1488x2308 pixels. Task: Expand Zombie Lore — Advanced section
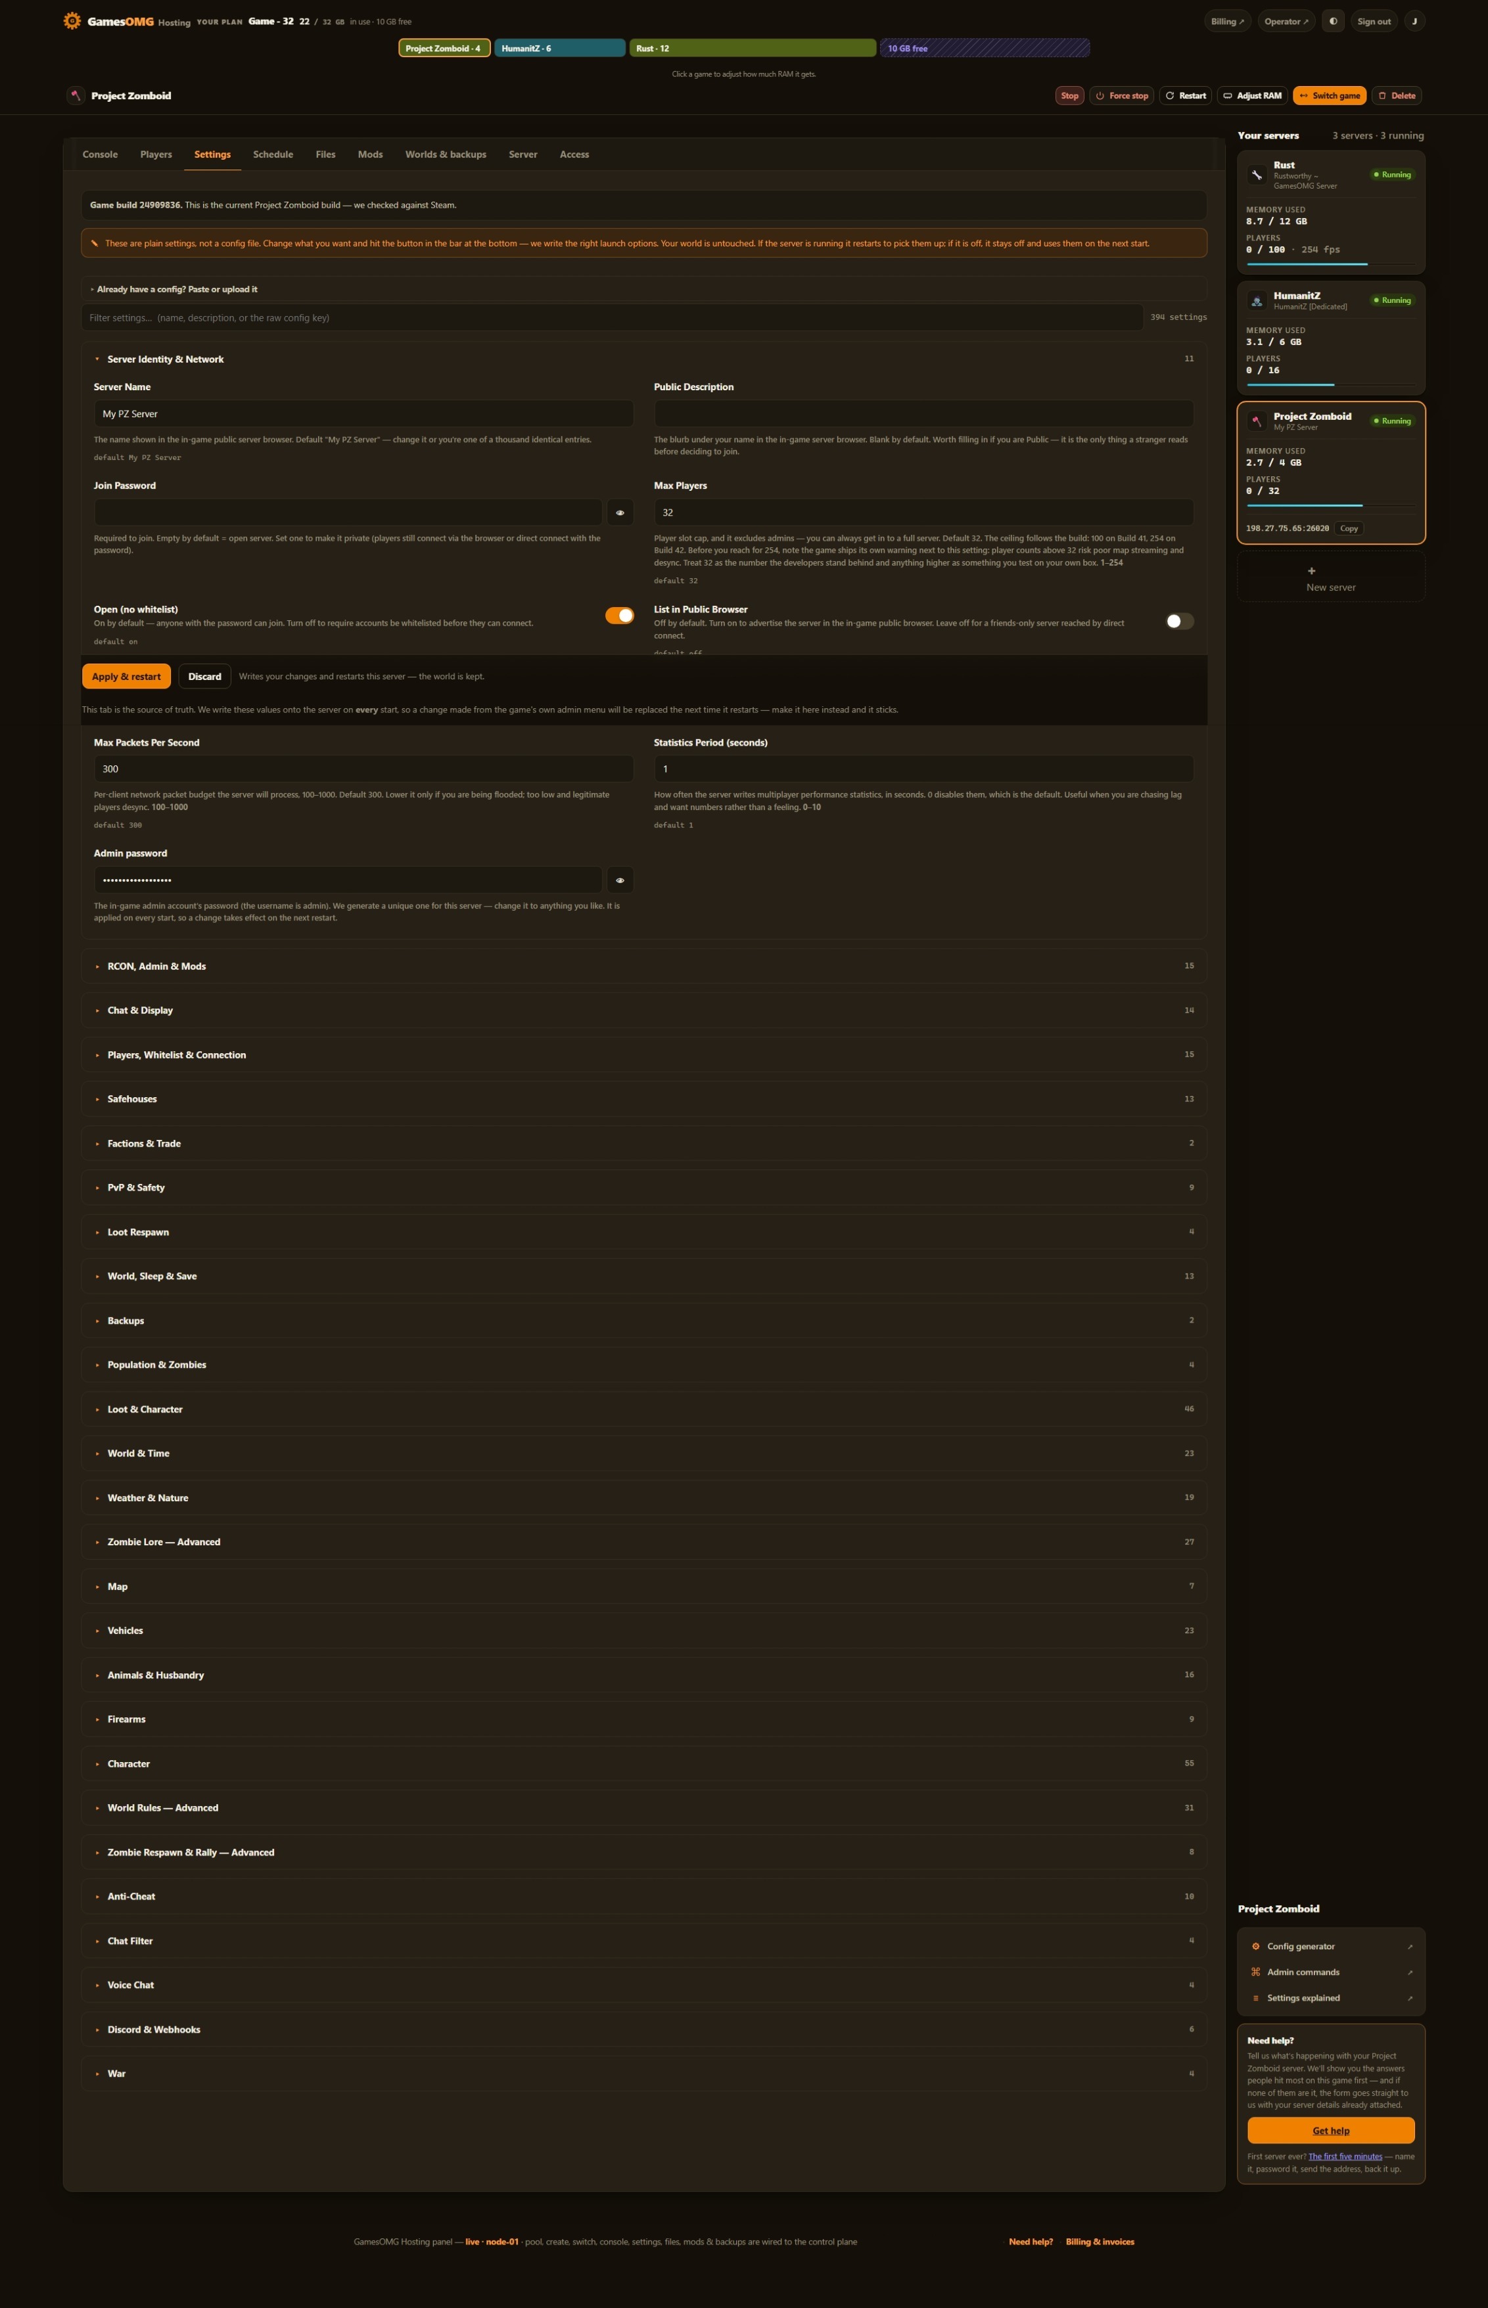coord(643,1542)
